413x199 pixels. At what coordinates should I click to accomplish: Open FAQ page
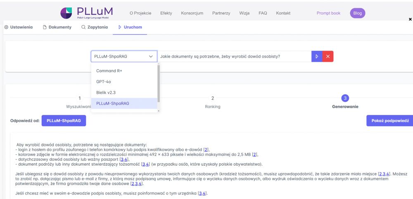pos(263,13)
